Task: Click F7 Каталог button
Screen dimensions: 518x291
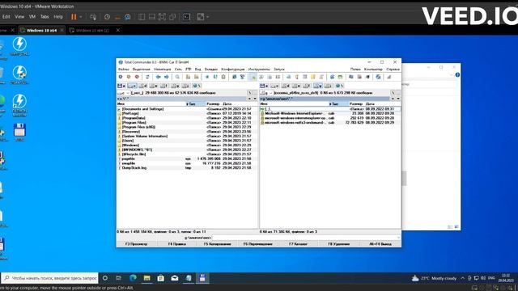Action: [x=299, y=244]
